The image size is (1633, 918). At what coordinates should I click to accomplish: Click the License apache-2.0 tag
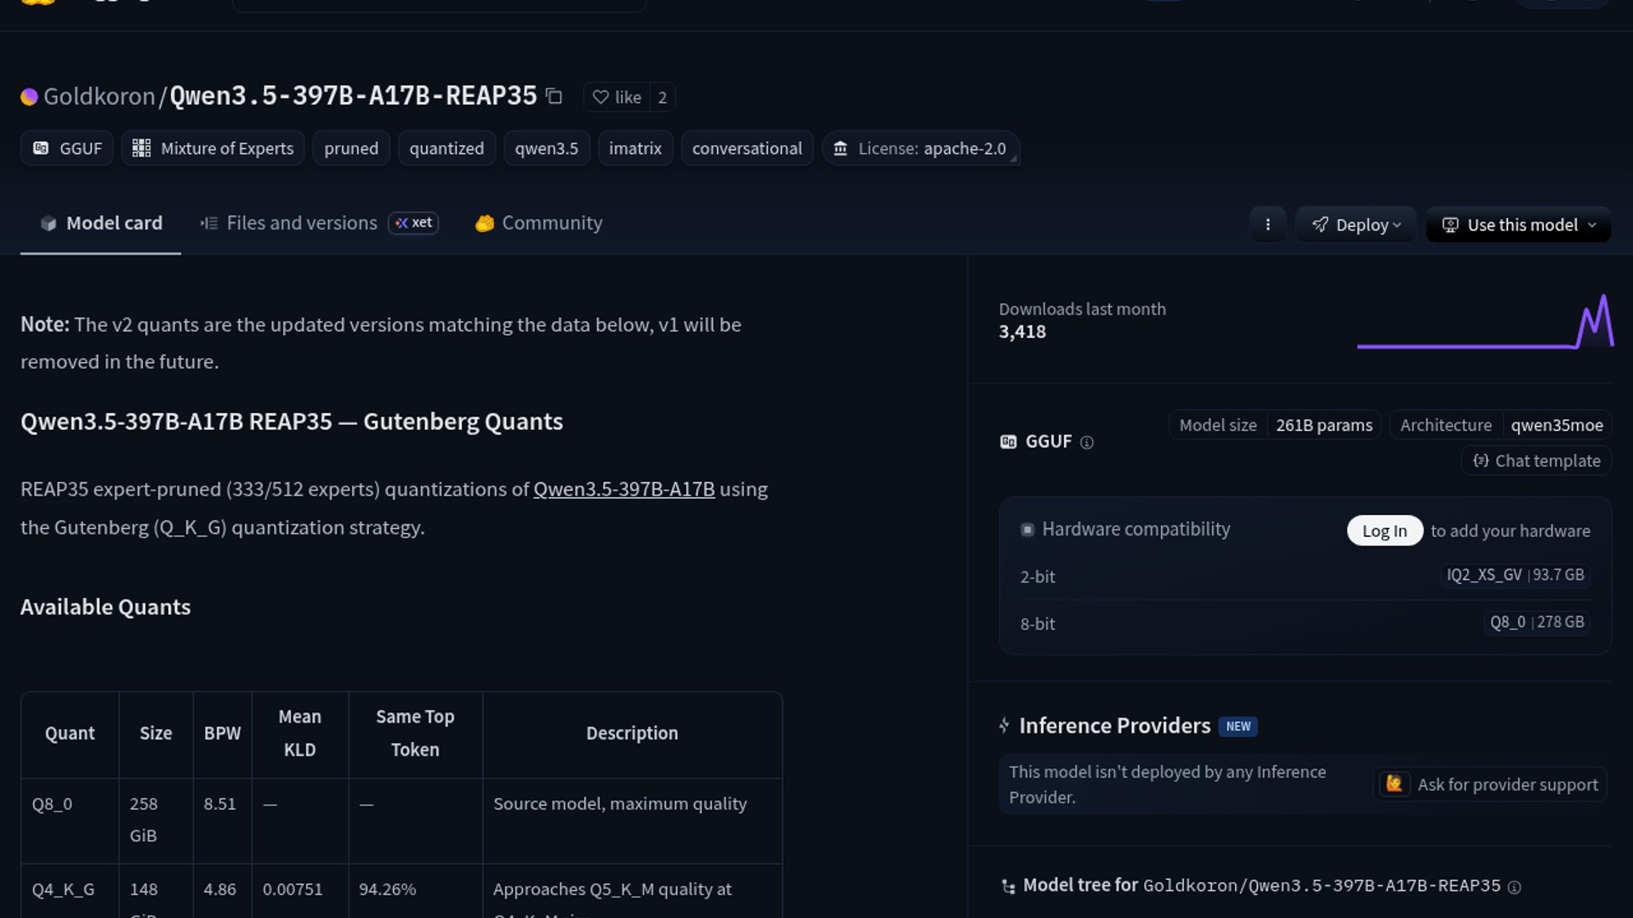pyautogui.click(x=919, y=149)
